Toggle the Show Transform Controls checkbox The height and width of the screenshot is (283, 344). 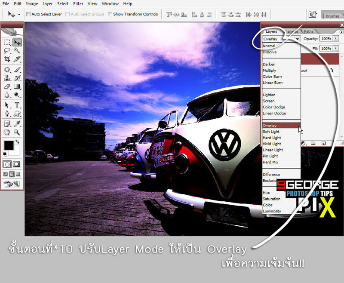click(x=110, y=14)
